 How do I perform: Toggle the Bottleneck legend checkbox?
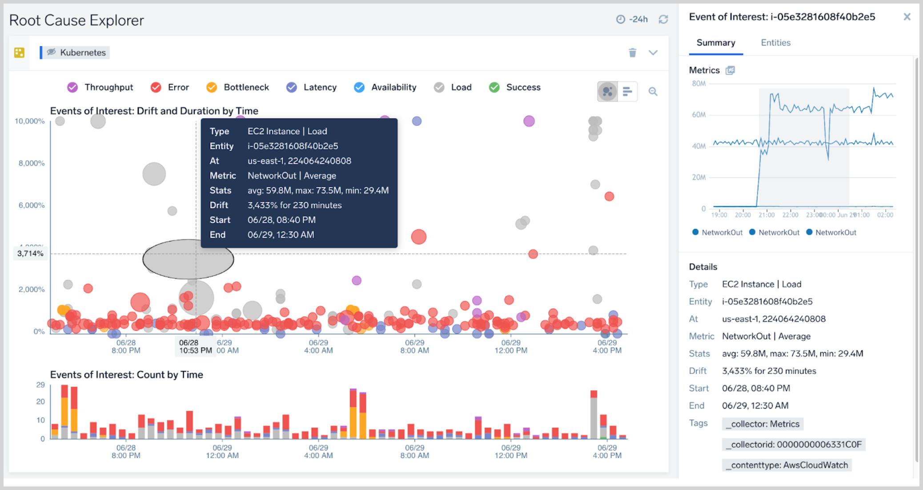[x=212, y=87]
